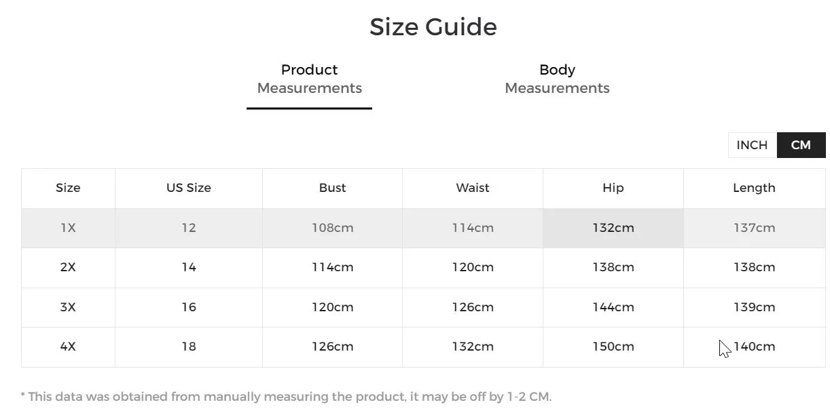Click the Size Guide heading
Viewport: 830px width, 413px height.
(433, 27)
